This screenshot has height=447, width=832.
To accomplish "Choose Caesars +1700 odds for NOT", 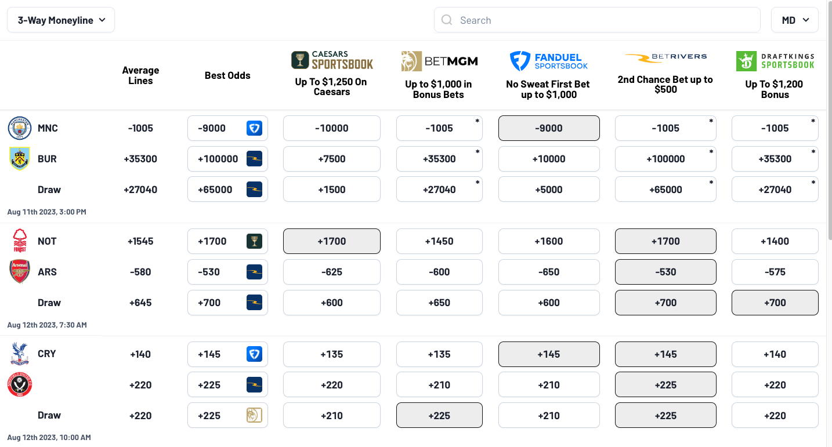I will pos(332,241).
